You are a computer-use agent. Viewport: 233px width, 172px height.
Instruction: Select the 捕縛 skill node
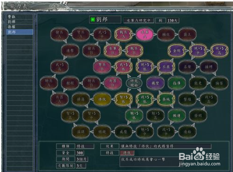tap(208, 67)
